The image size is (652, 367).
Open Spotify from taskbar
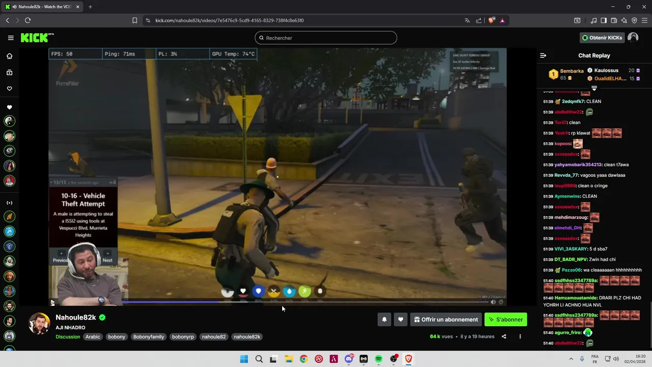(x=378, y=359)
